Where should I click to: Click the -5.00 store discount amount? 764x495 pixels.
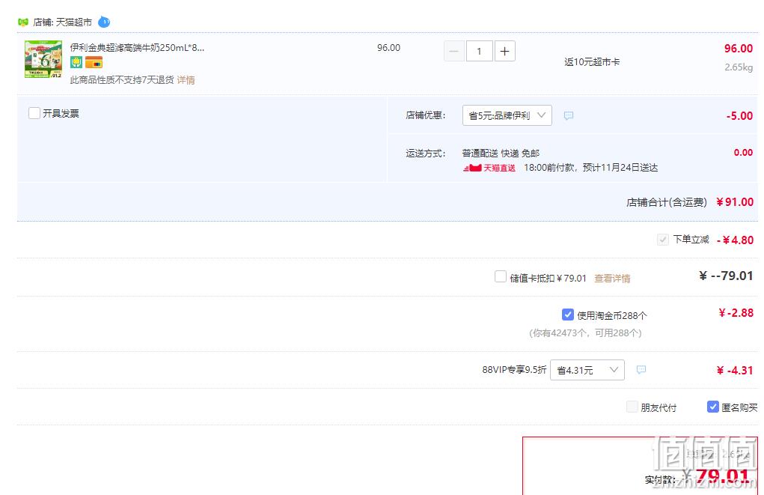click(x=739, y=115)
